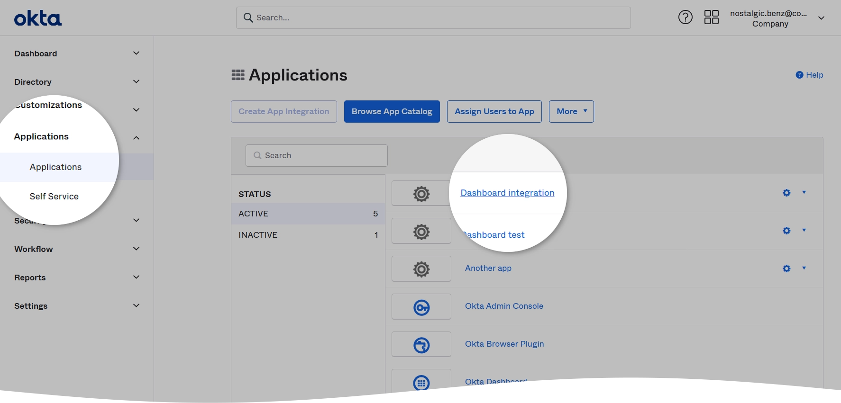Click the gear logo of Another app
This screenshot has height=403, width=841.
click(x=421, y=269)
